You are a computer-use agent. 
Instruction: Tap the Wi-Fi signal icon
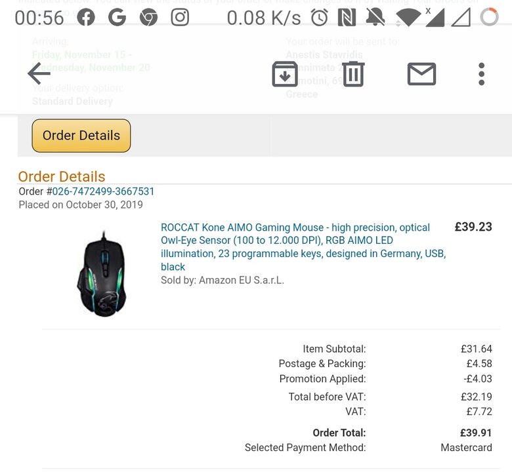point(408,18)
